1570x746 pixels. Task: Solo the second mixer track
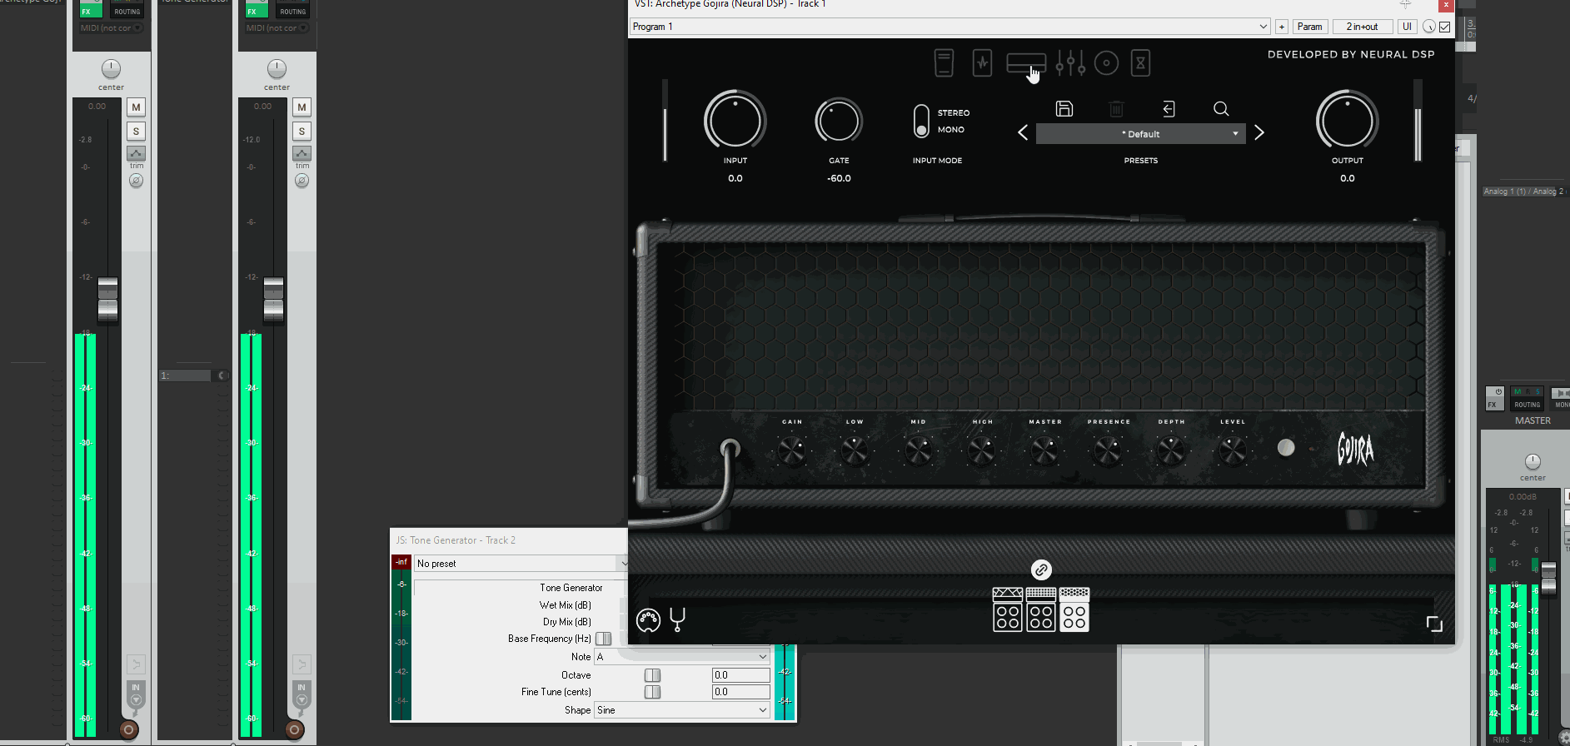tap(302, 132)
